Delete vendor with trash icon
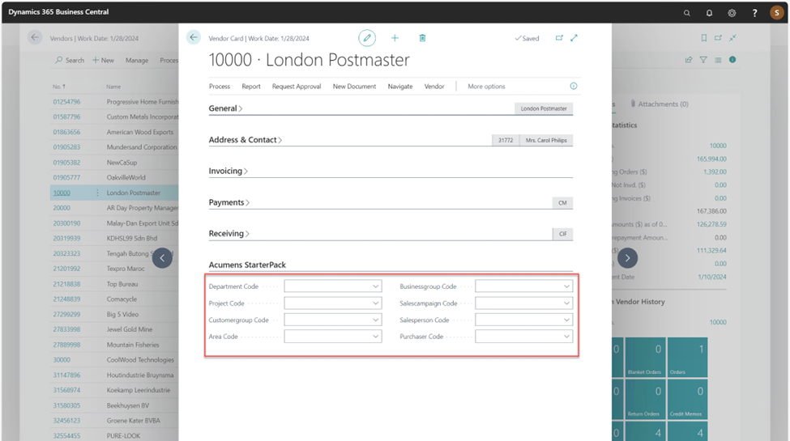The width and height of the screenshot is (790, 441). click(422, 38)
